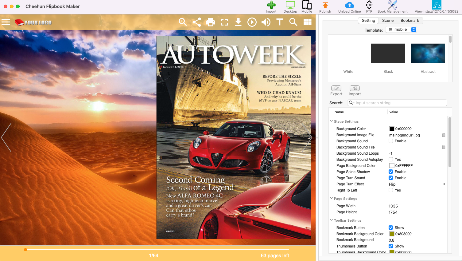This screenshot has height=261, width=462.
Task: Select the Black scene thumbnail
Action: (388, 53)
